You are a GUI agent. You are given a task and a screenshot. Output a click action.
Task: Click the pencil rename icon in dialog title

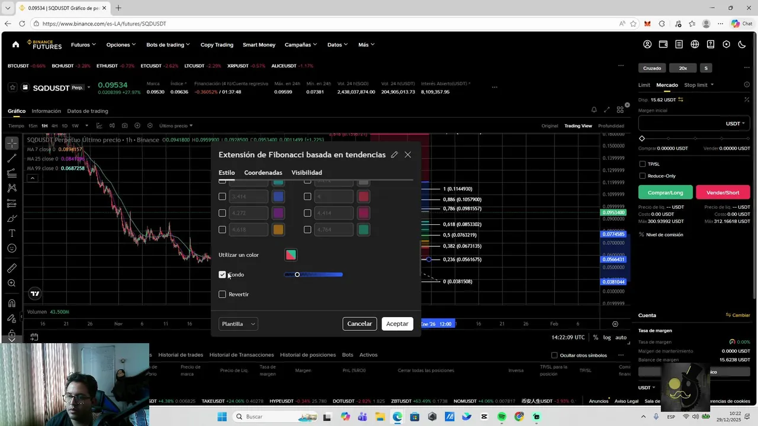[394, 154]
